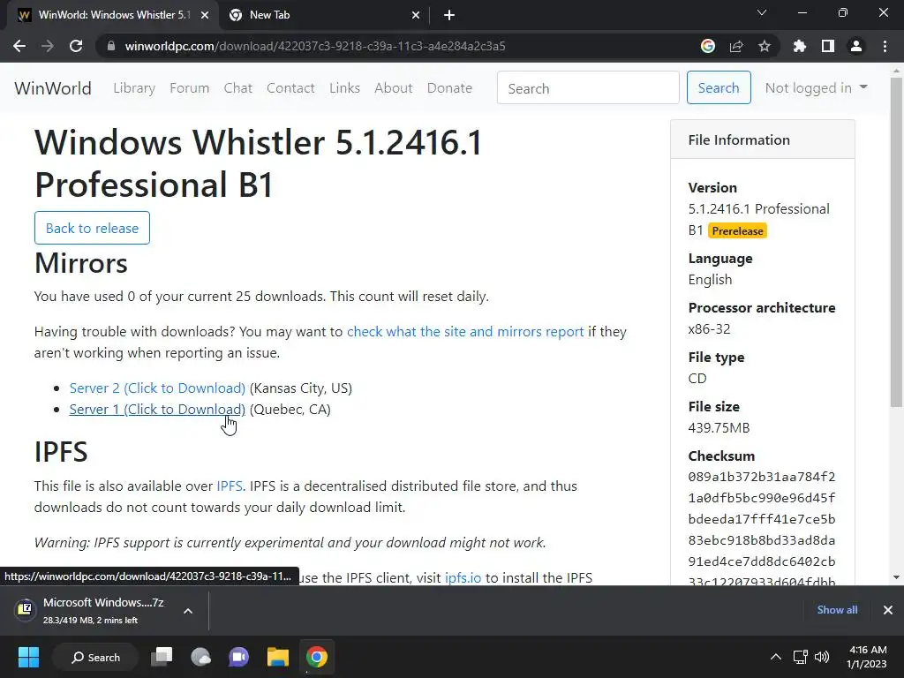The height and width of the screenshot is (678, 904).
Task: Show hidden system tray icons
Action: click(x=776, y=657)
